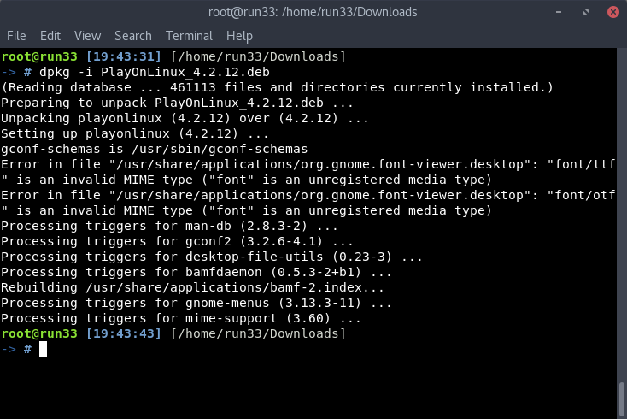Open the File menu
Screen dimensions: 627x419
tap(16, 36)
